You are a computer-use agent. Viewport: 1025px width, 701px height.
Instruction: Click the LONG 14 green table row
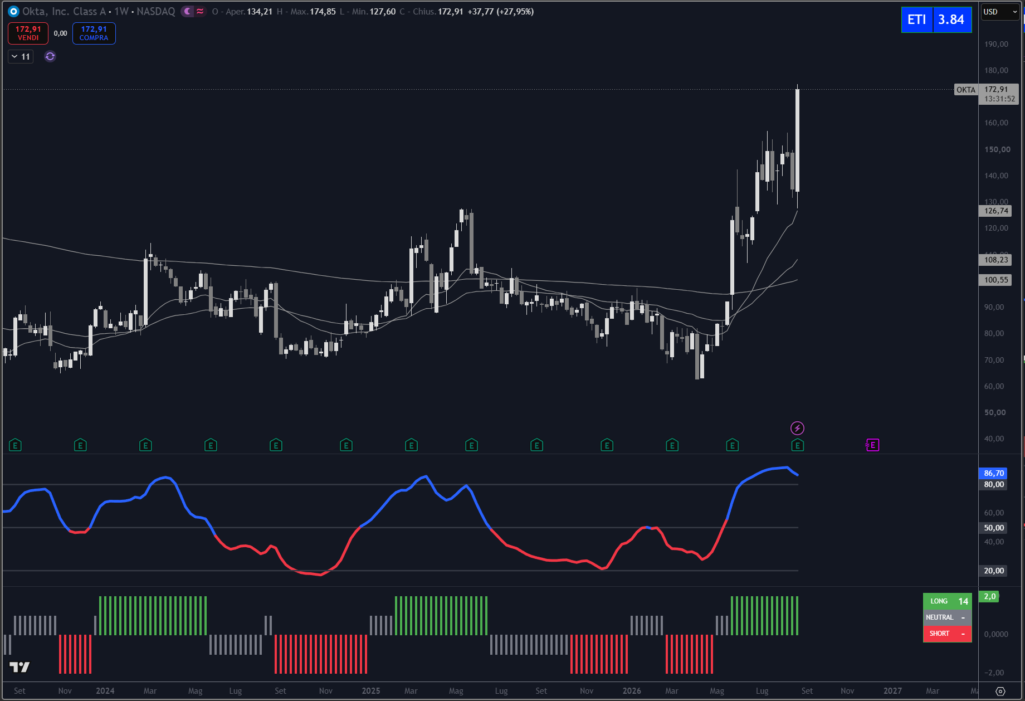[948, 601]
